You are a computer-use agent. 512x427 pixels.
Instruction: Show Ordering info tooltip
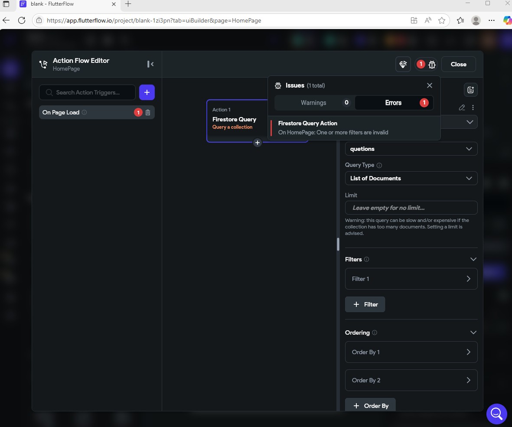click(375, 332)
